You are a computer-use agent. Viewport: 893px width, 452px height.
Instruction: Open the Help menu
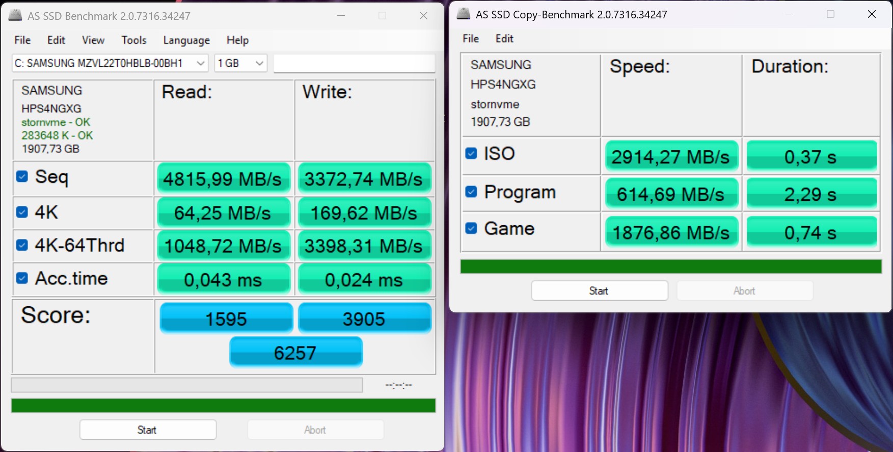[x=237, y=40]
